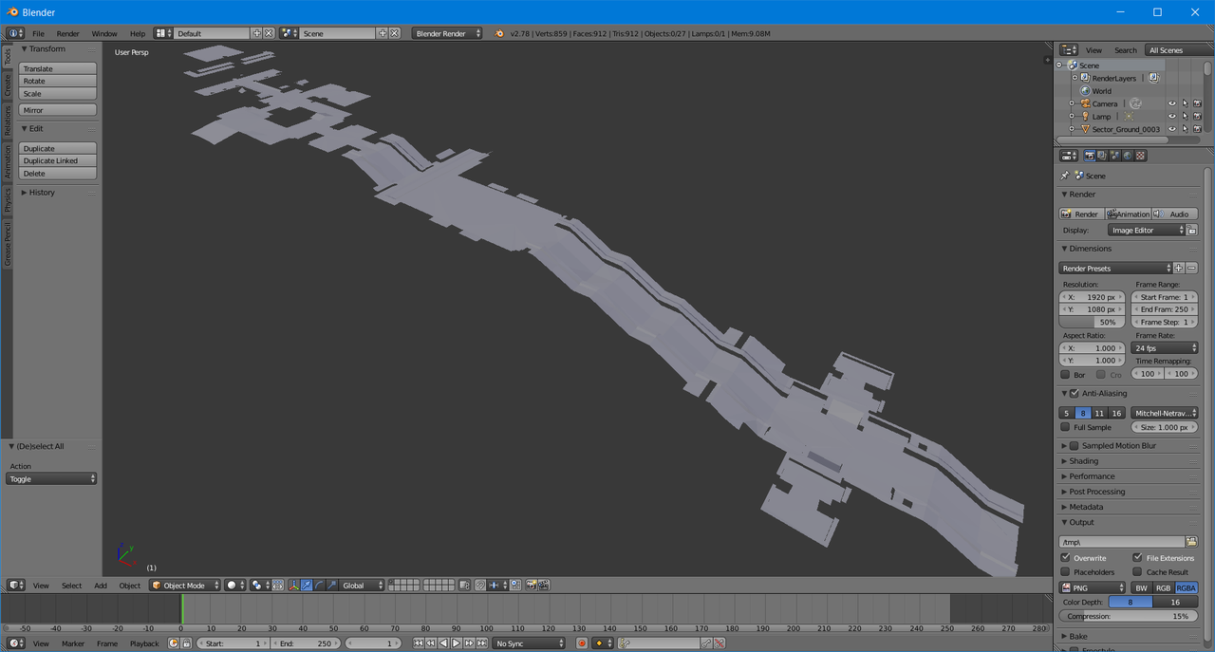Expand the History panel in tool shelf
The width and height of the screenshot is (1215, 652).
pos(42,193)
